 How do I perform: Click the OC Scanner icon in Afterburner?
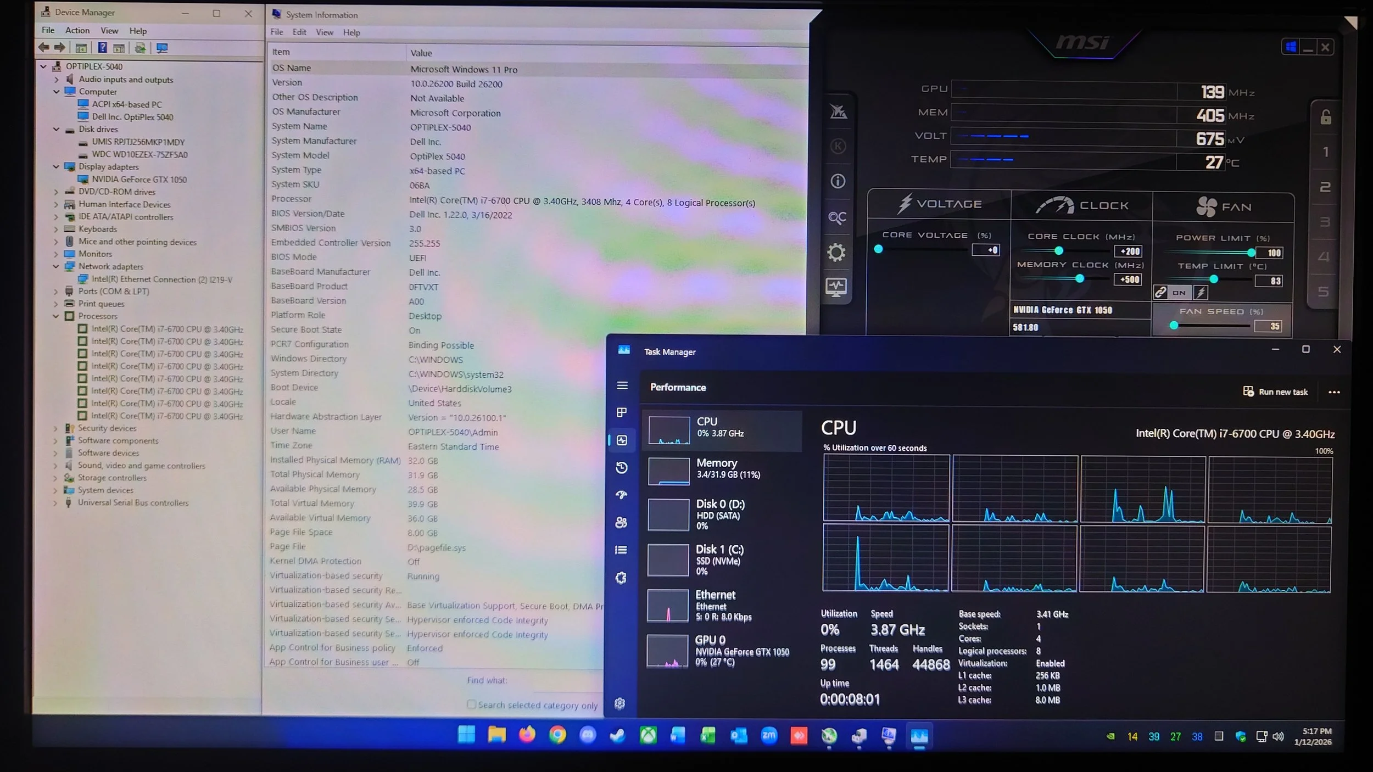(x=836, y=217)
